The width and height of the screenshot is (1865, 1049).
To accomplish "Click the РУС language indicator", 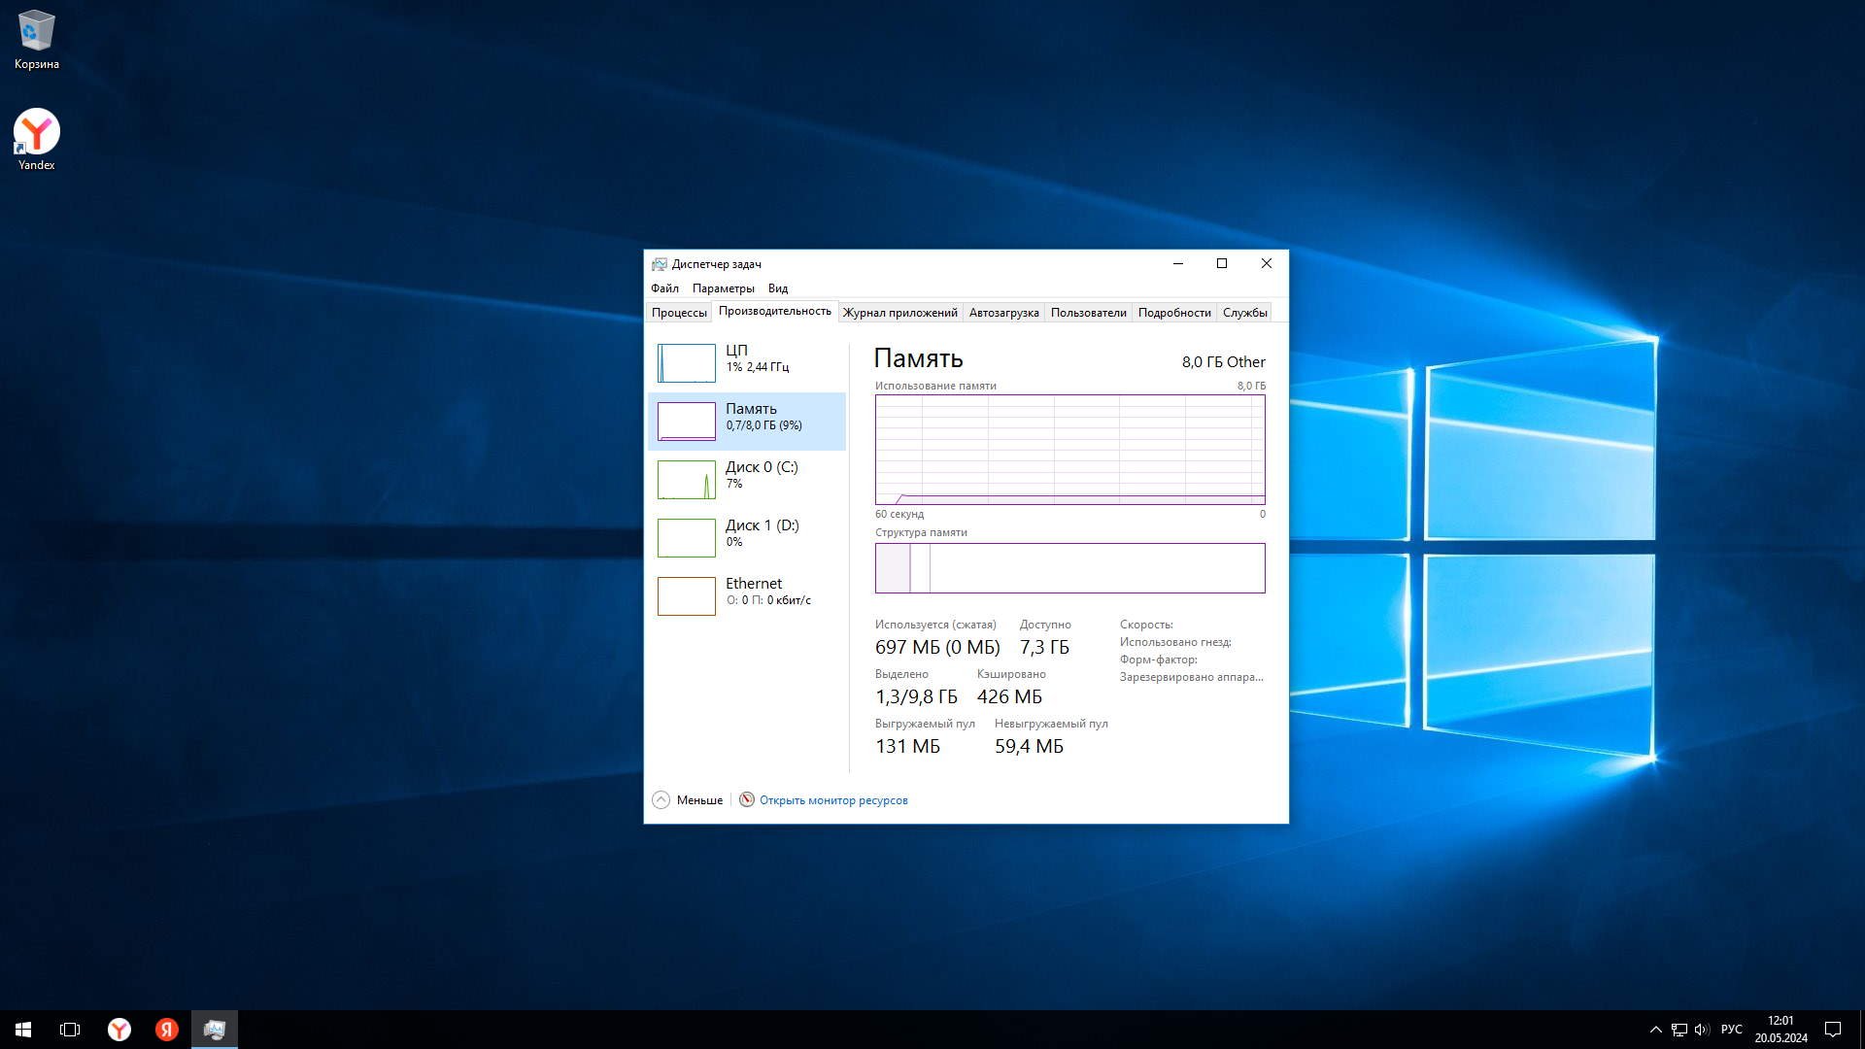I will click(1731, 1030).
